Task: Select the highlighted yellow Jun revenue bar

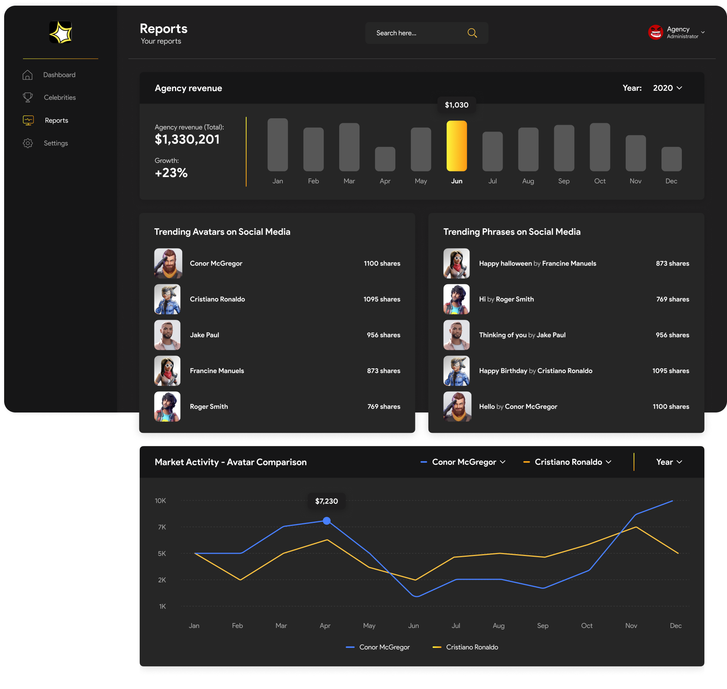Action: click(456, 146)
